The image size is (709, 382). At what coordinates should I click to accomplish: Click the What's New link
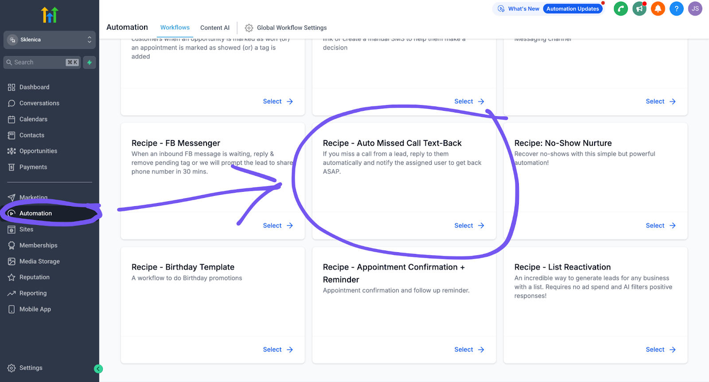pyautogui.click(x=518, y=9)
